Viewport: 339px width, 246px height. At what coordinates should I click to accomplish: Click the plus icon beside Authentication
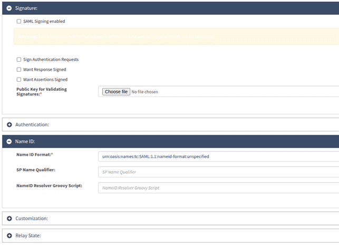9,125
